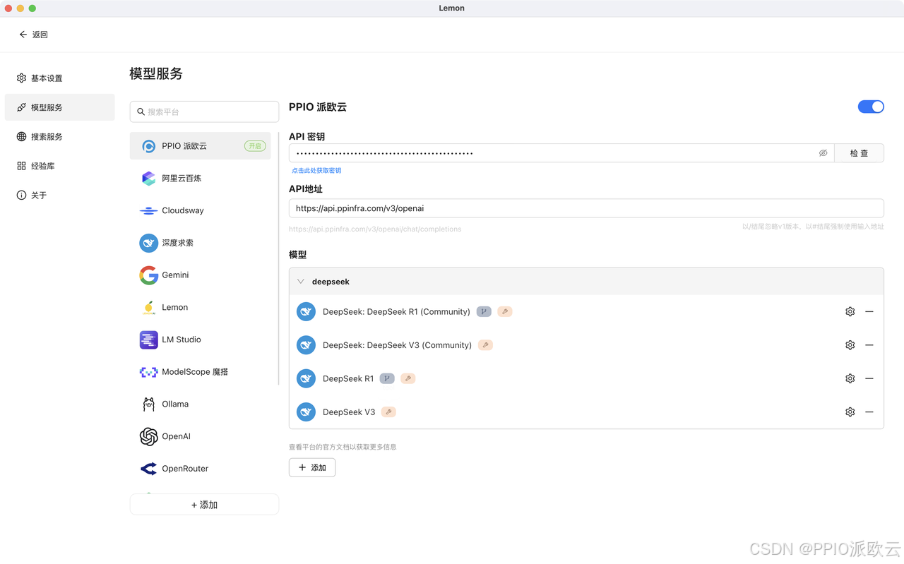Click 查看平台的官方文档以获取更多信息 text

pos(343,447)
